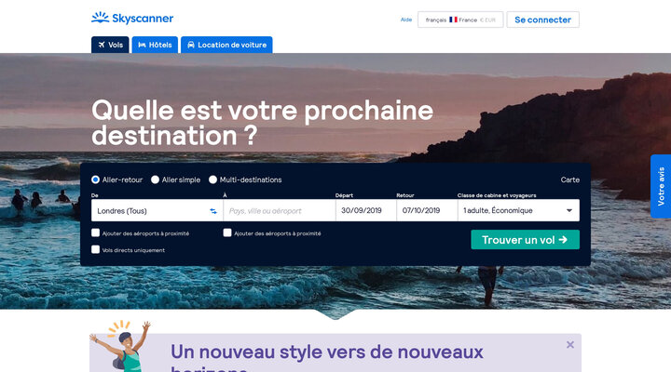The height and width of the screenshot is (372, 671).
Task: Open the Retour date picker
Action: pyautogui.click(x=427, y=210)
